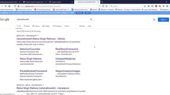170x95 pixels.
Task: Open the OutreachWebdriver sitelink
Action: coord(66,59)
